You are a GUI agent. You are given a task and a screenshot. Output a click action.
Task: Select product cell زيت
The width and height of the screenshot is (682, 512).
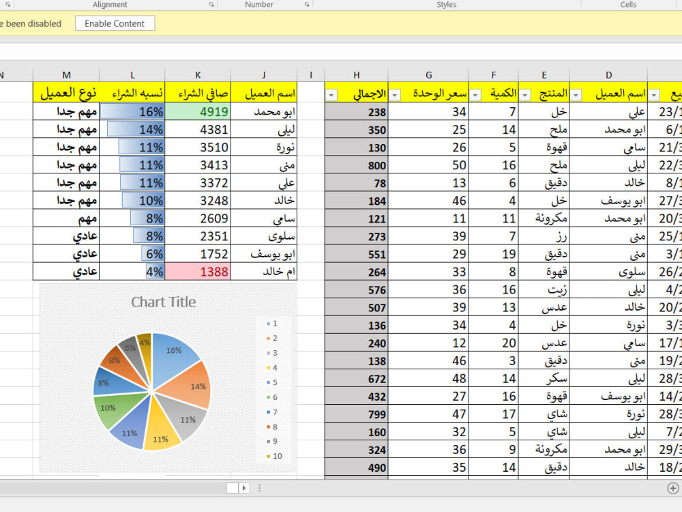click(544, 289)
